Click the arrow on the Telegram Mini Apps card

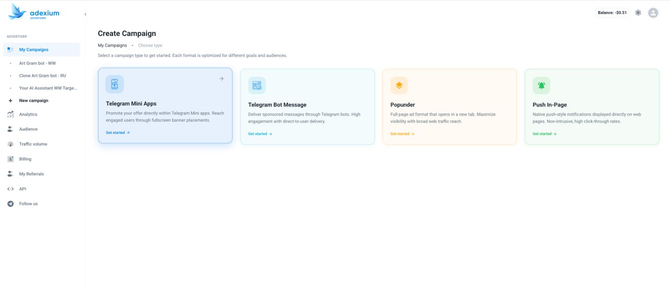pyautogui.click(x=221, y=79)
